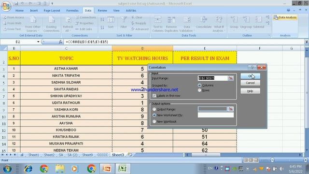Expand the formula bar
This screenshot has height=174, width=309.
(x=307, y=42)
